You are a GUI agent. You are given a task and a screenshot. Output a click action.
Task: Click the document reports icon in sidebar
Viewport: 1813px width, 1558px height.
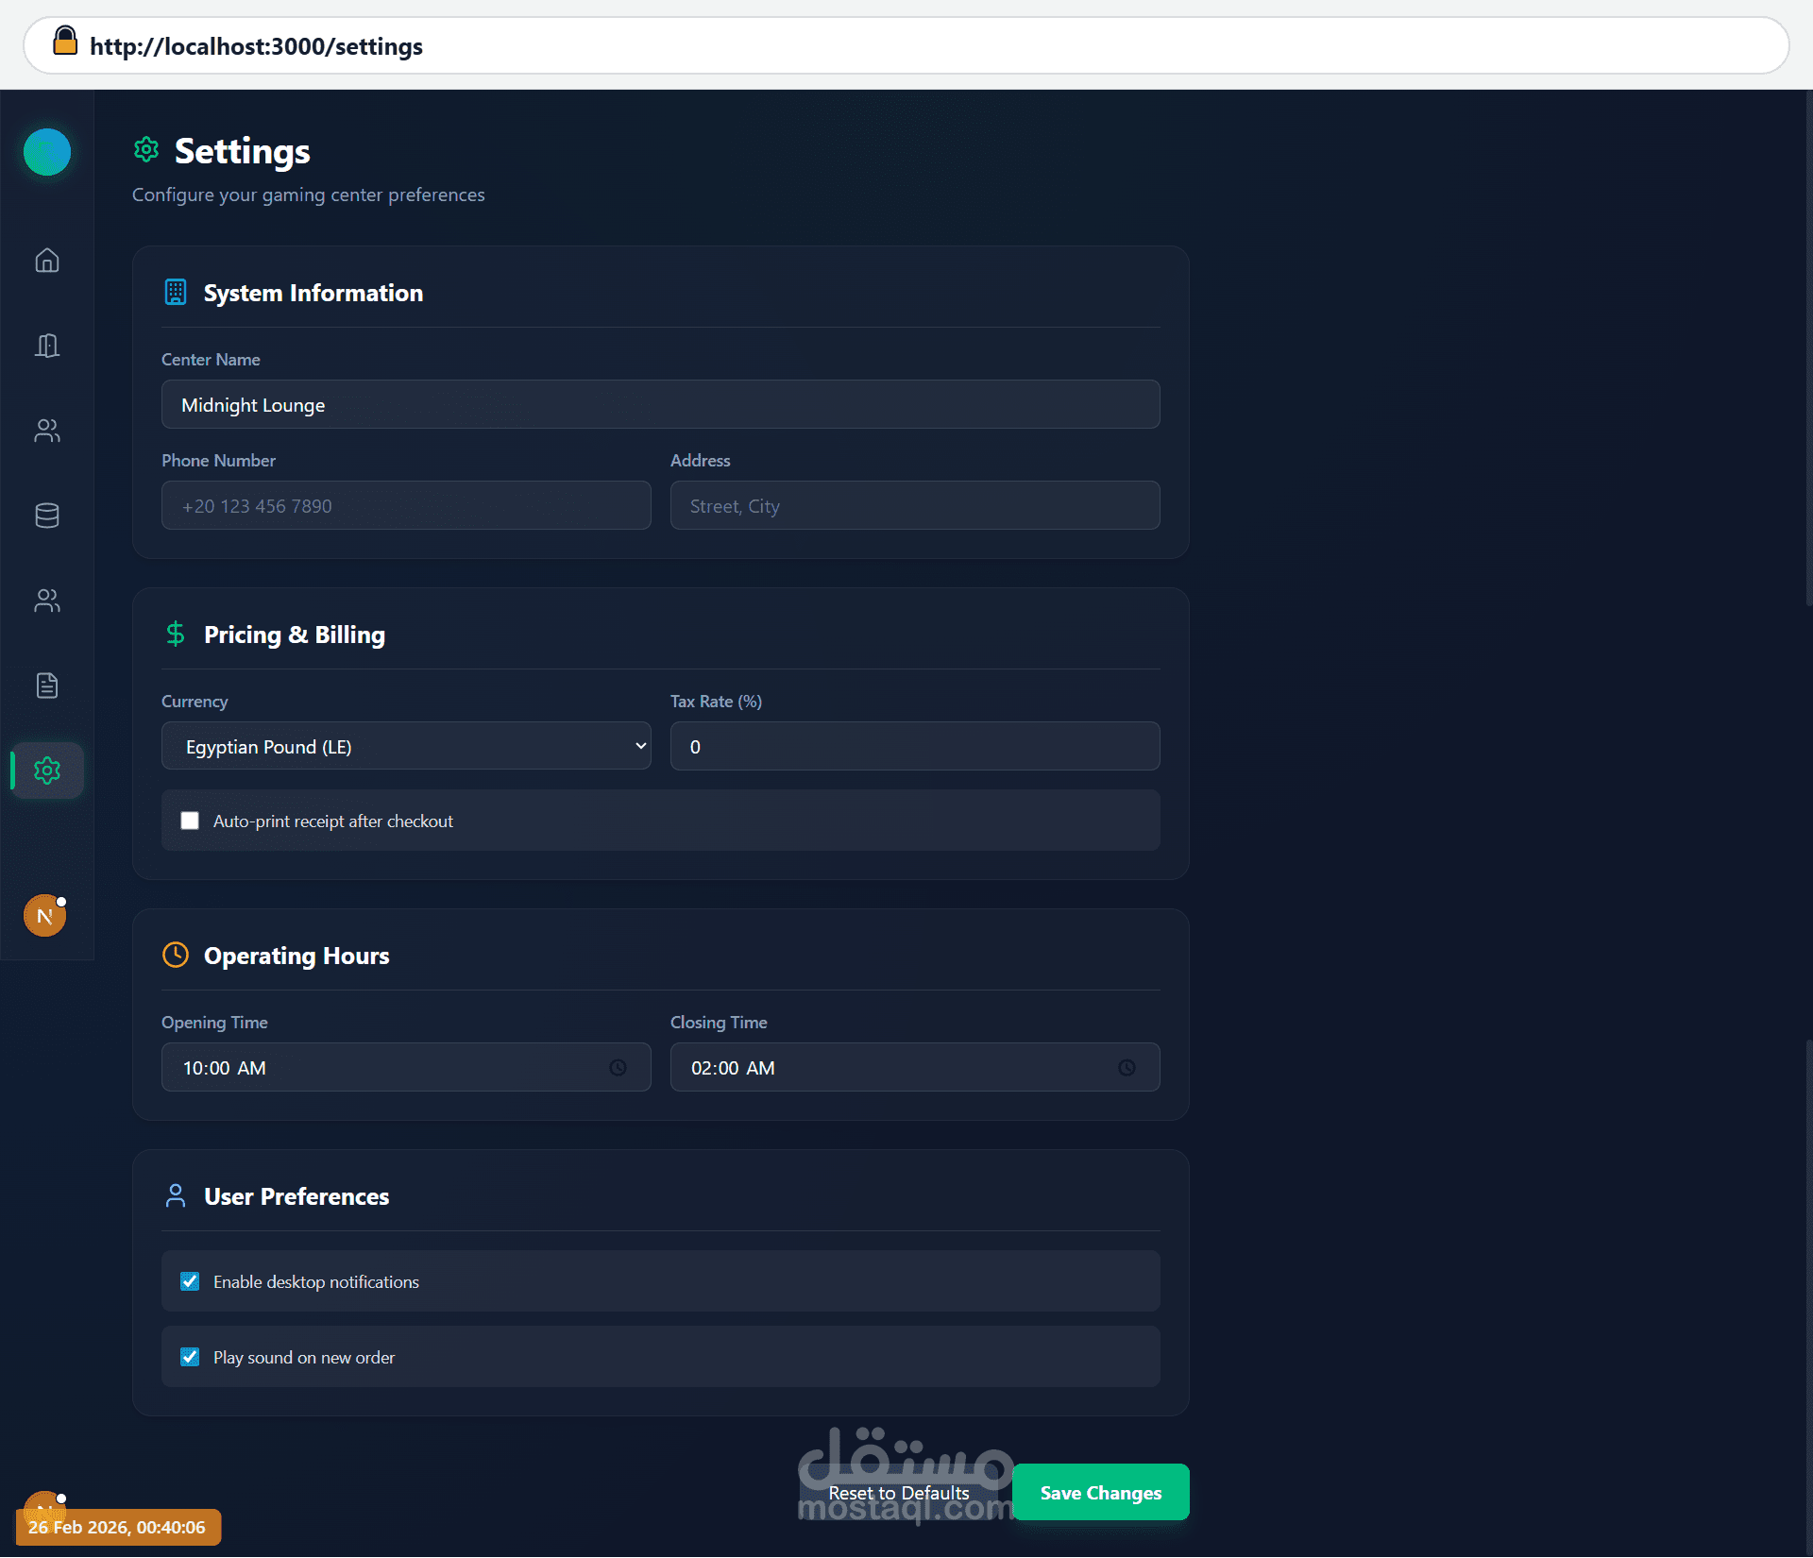[47, 686]
